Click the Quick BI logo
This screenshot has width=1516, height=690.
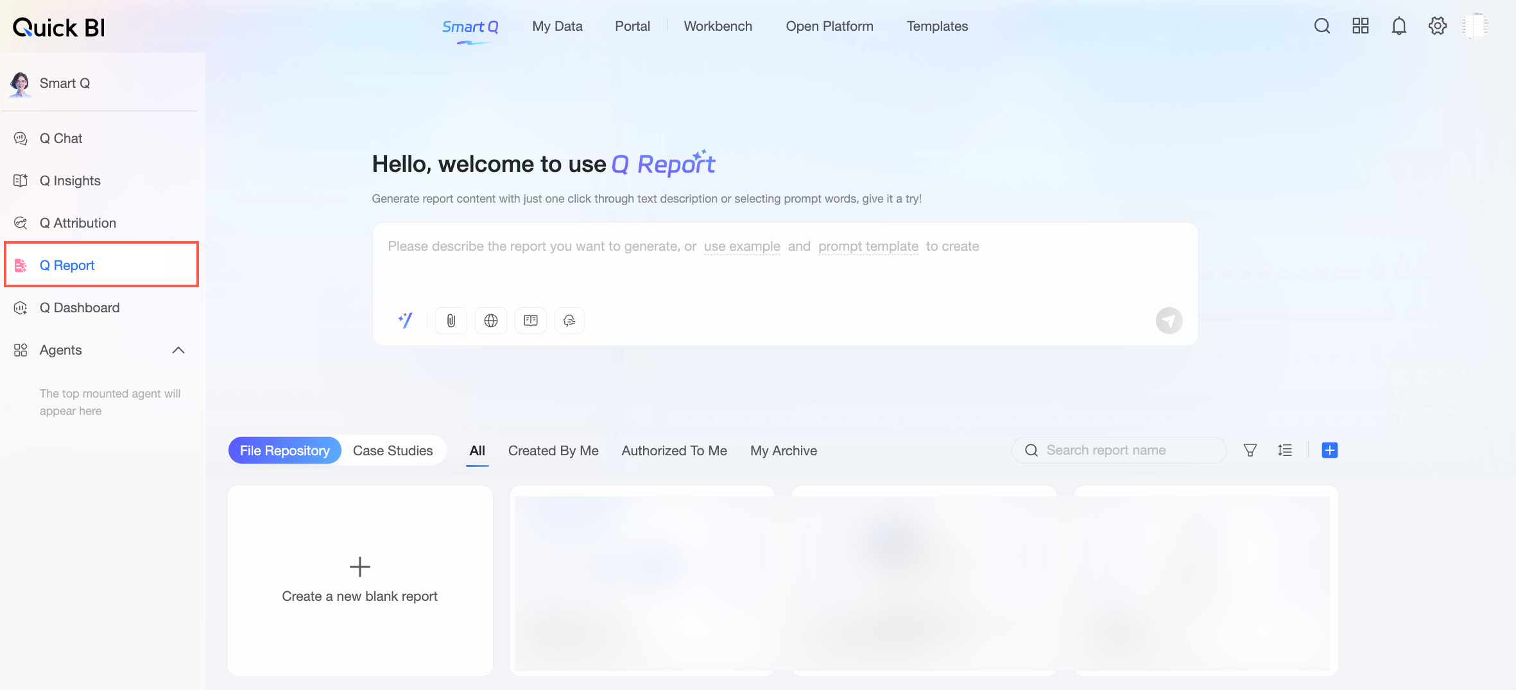click(58, 28)
